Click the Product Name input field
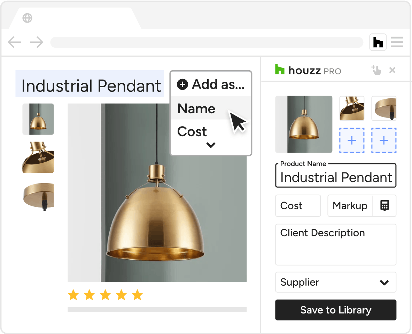Viewport: 412px width, 334px height. tap(335, 177)
